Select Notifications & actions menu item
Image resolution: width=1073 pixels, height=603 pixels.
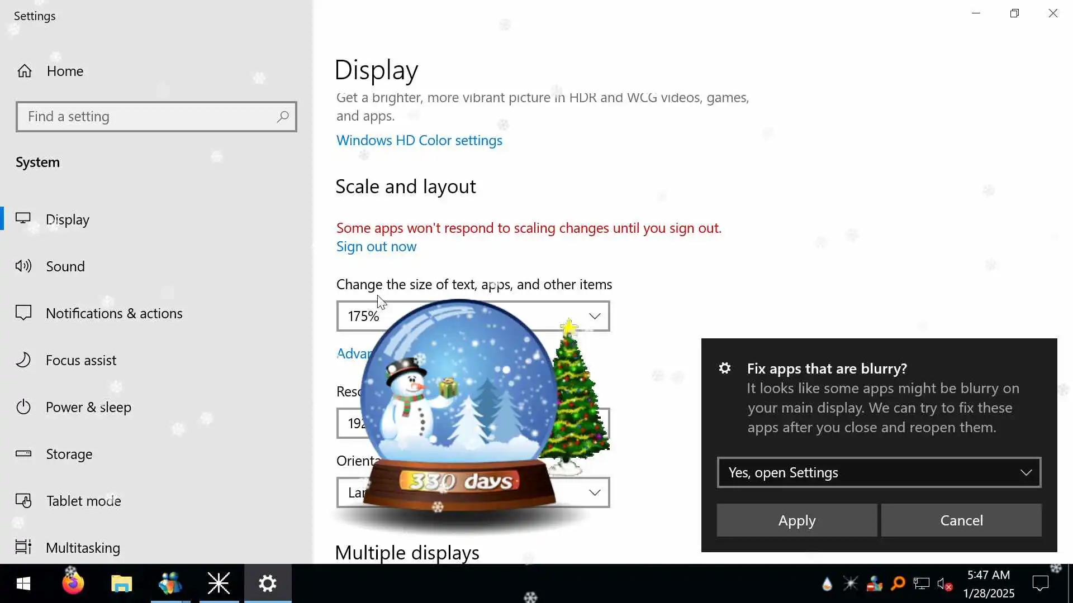coord(114,313)
